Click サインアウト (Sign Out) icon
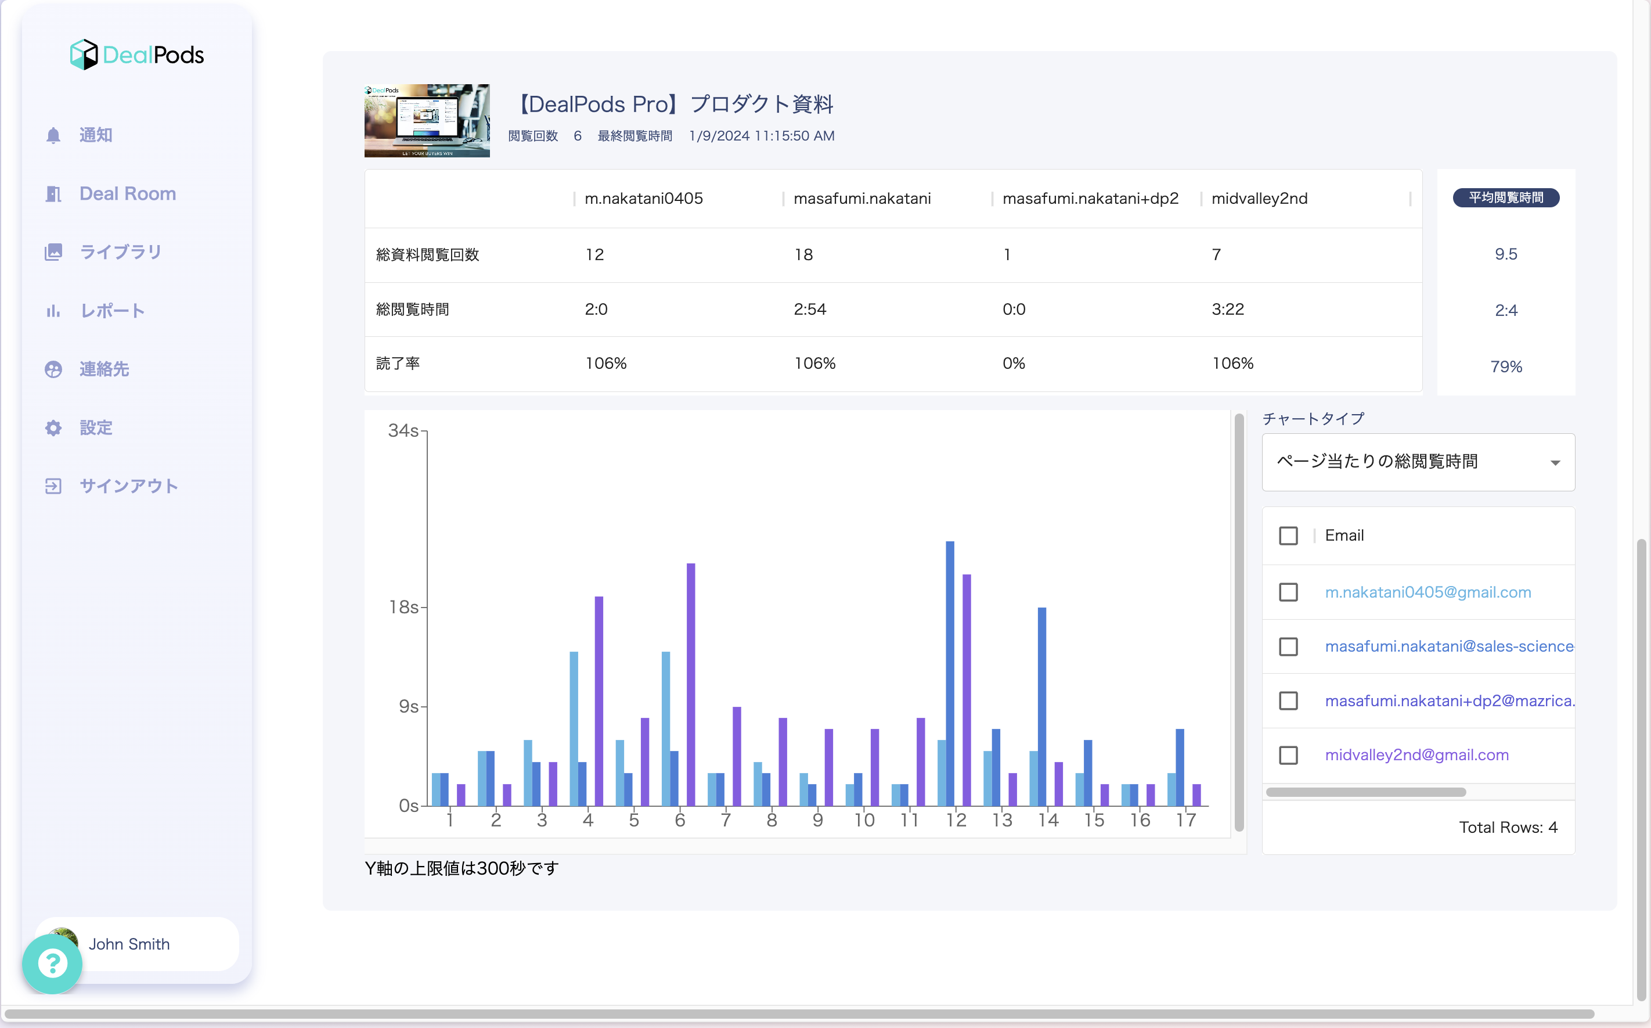This screenshot has width=1651, height=1028. (52, 486)
